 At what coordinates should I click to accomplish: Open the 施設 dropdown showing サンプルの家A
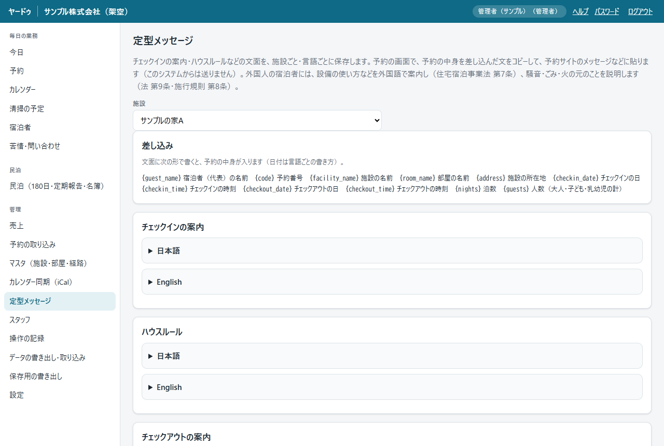(x=257, y=120)
